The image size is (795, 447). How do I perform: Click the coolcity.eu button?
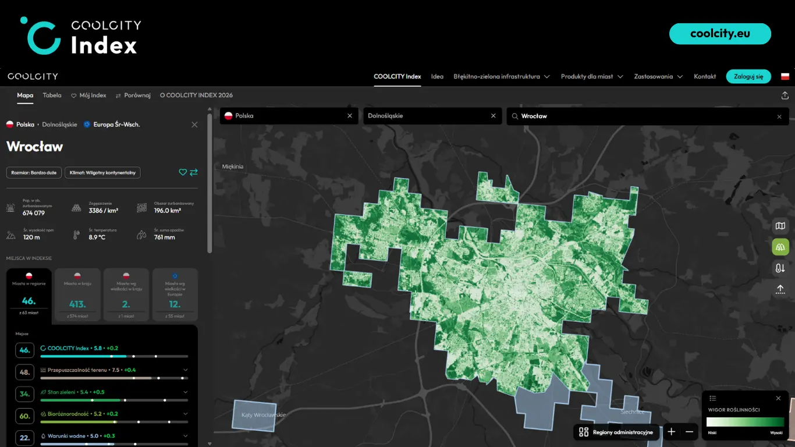tap(720, 34)
